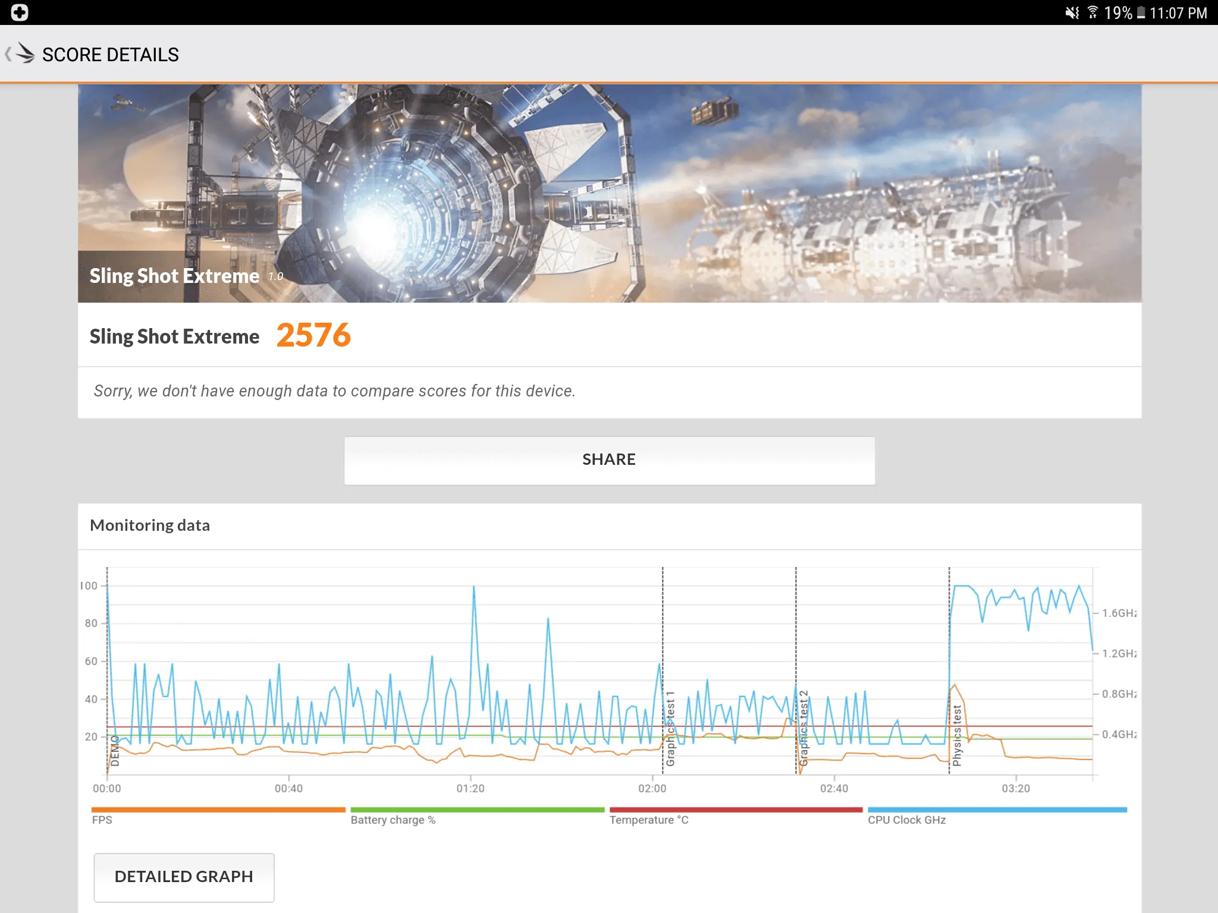Image resolution: width=1218 pixels, height=913 pixels.
Task: Tap the notification icon in status bar
Action: 19,12
